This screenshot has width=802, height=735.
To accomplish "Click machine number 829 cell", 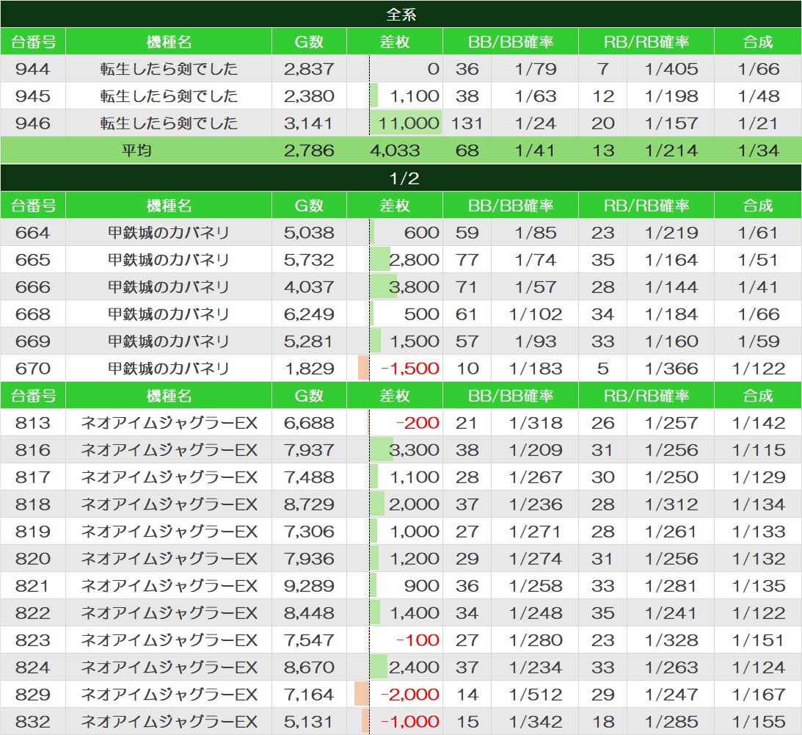I will 33,694.
